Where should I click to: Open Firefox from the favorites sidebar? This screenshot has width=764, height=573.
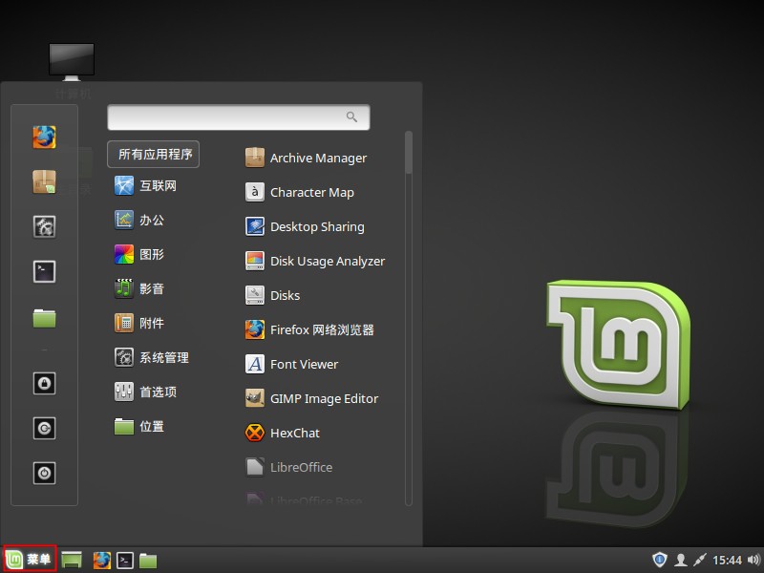(x=44, y=137)
